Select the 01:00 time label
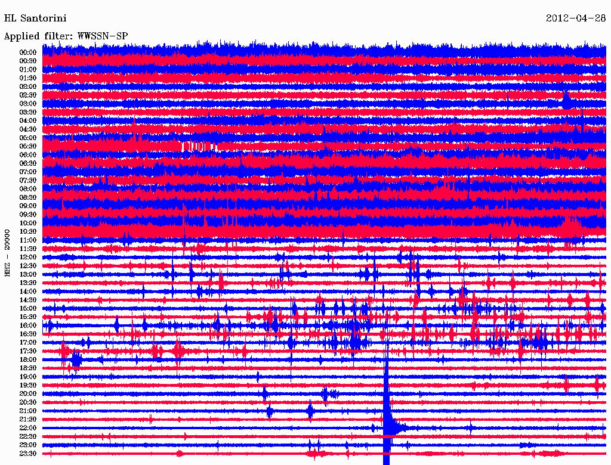The width and height of the screenshot is (611, 465). [x=28, y=70]
